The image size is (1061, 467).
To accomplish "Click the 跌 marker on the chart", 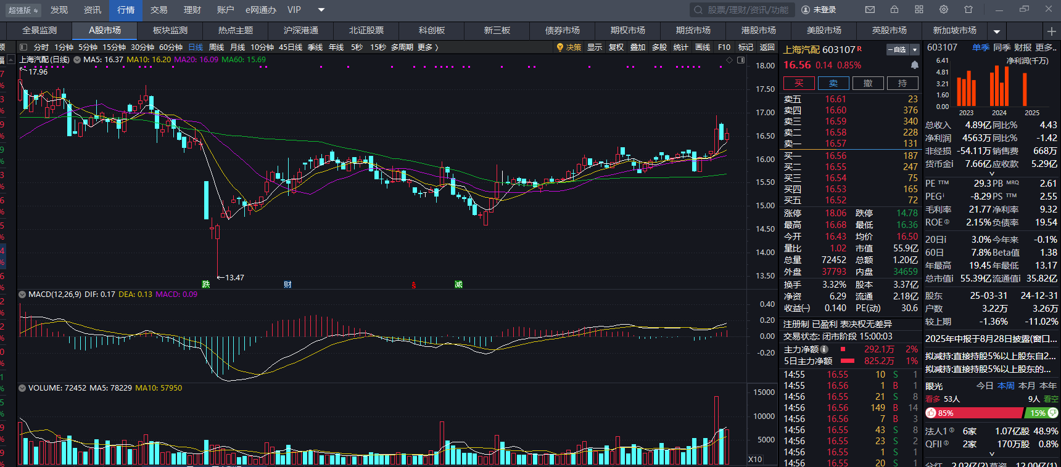I will (x=206, y=285).
